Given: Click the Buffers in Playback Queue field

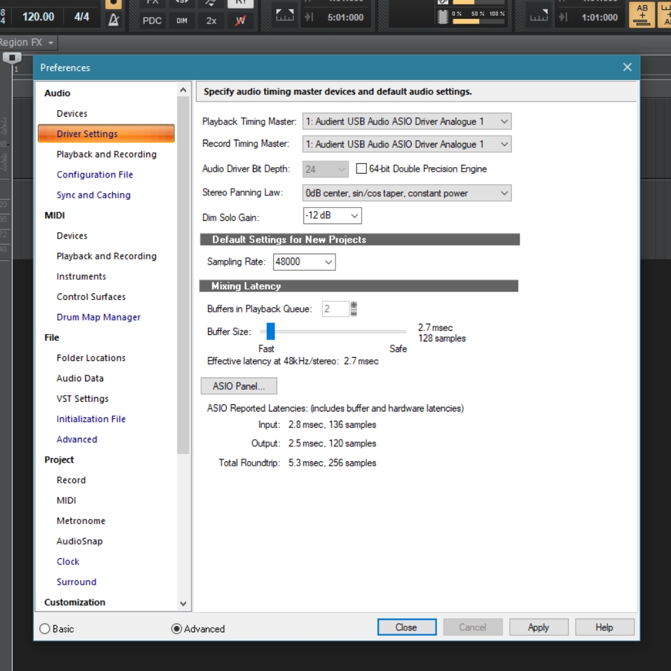Looking at the screenshot, I should [335, 309].
